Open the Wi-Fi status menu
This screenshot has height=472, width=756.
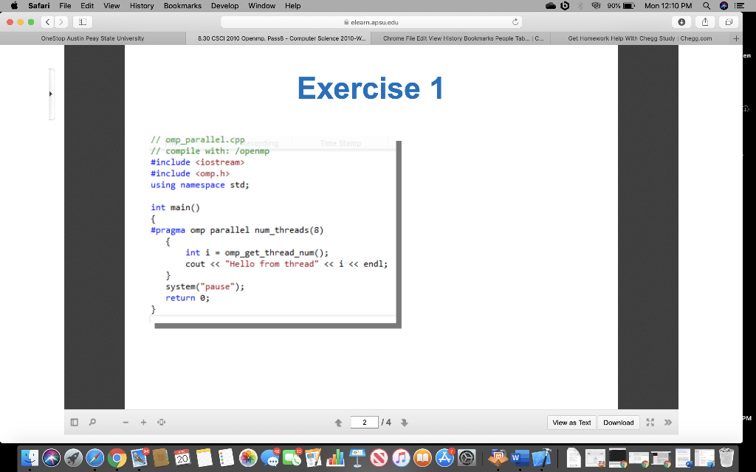595,6
